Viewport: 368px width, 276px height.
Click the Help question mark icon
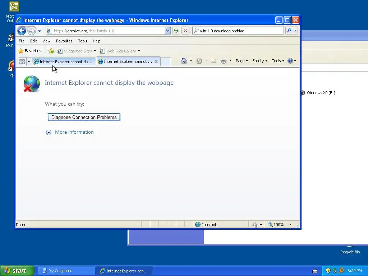[x=290, y=61]
